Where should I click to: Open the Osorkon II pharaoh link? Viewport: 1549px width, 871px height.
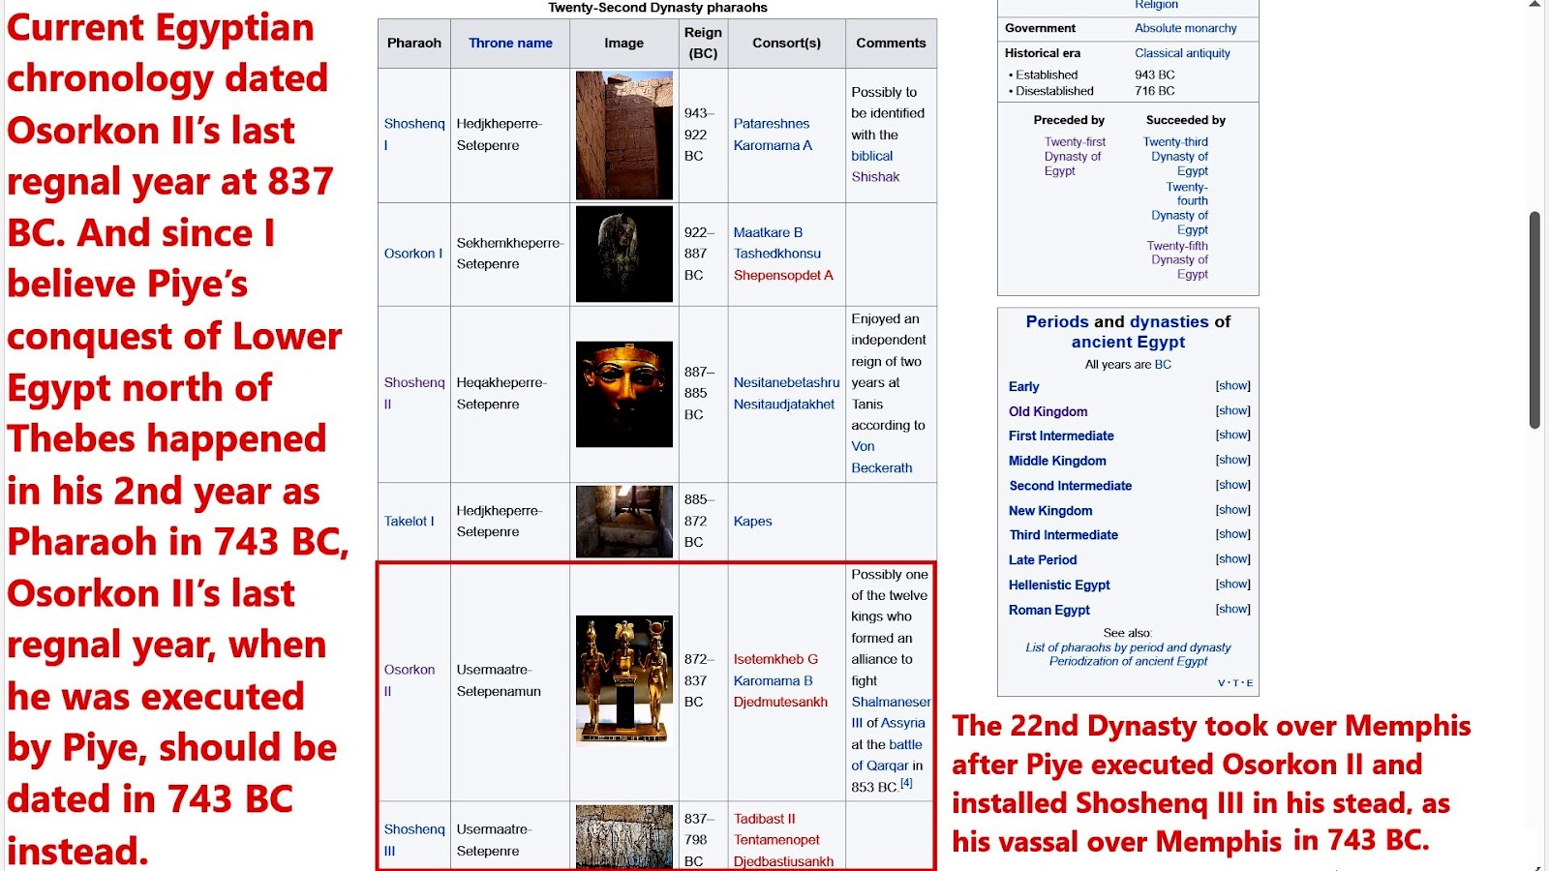click(410, 680)
